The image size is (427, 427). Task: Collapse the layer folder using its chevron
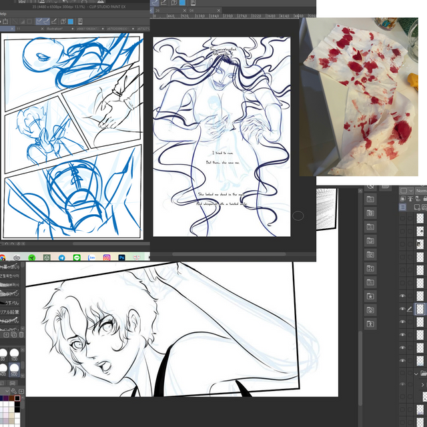pos(416,374)
